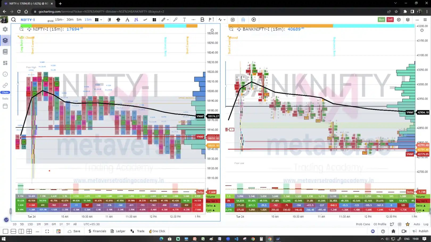431x242 pixels.
Task: Click the Buy button
Action: pos(382,19)
